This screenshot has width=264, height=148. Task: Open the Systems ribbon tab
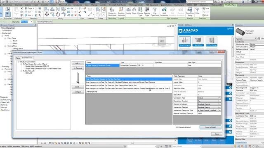[x=28, y=5]
